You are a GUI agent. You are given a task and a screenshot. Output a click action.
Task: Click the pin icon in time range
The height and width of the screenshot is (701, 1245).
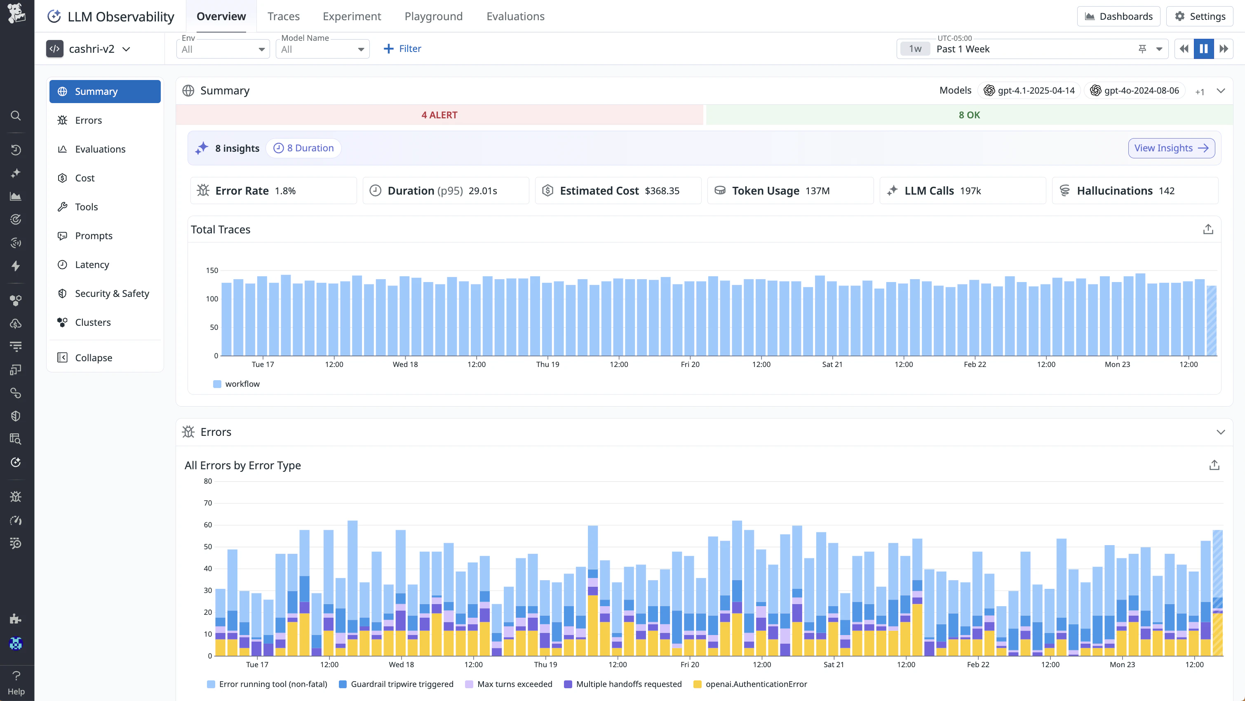coord(1142,49)
